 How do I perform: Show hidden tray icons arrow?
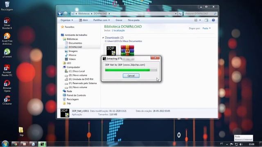point(227,144)
